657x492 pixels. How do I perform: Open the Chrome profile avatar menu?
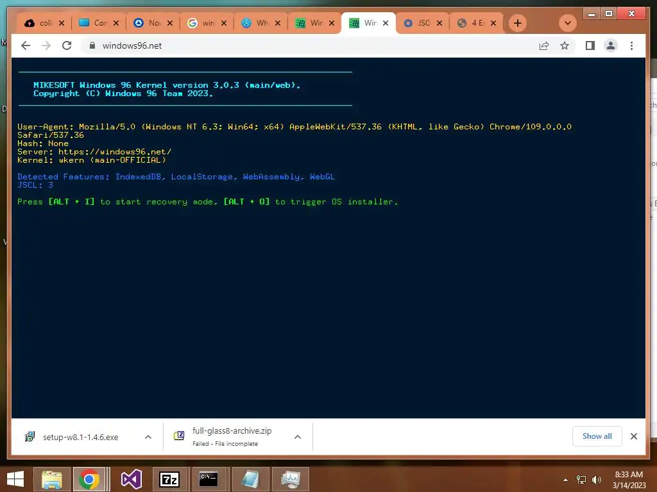click(611, 45)
